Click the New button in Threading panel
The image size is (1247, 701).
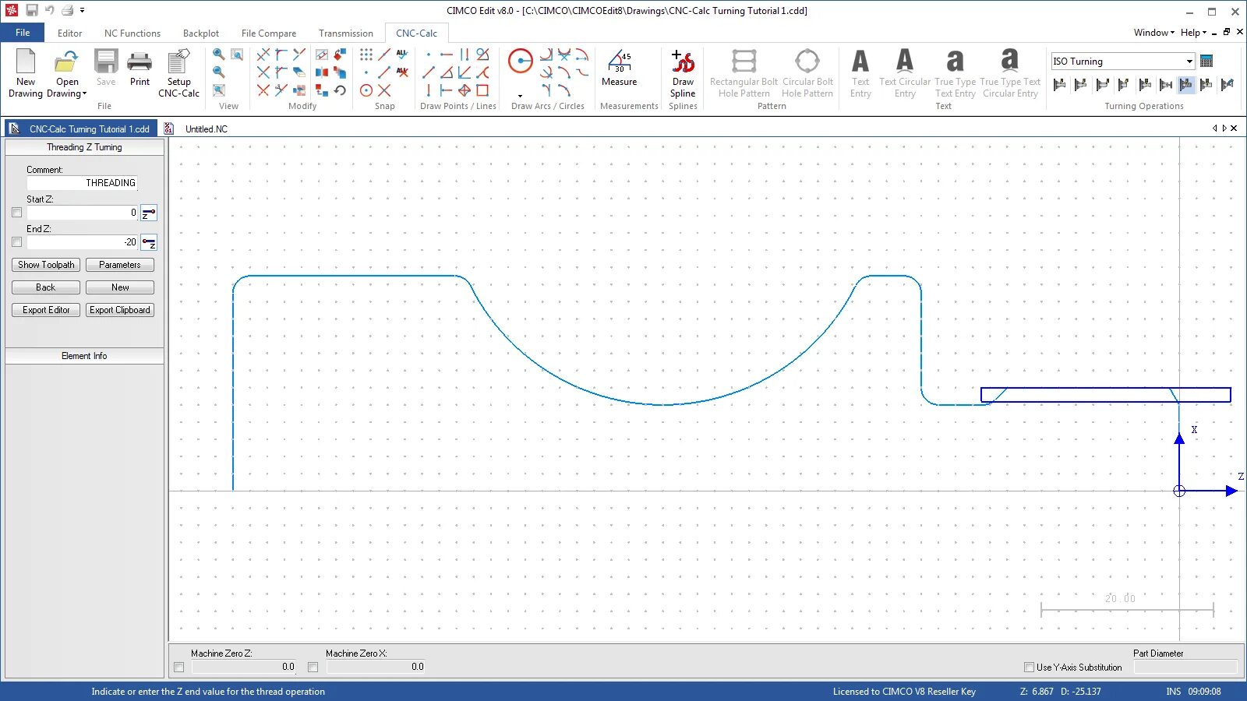(120, 287)
